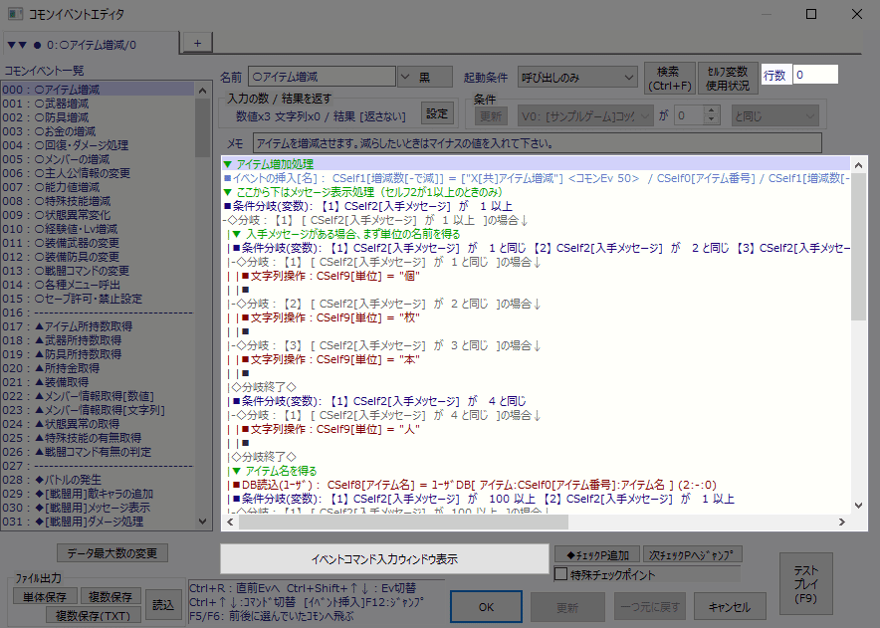The height and width of the screenshot is (628, 880).
Task: Select 文字列操作 line setting "個"
Action: 536,276
